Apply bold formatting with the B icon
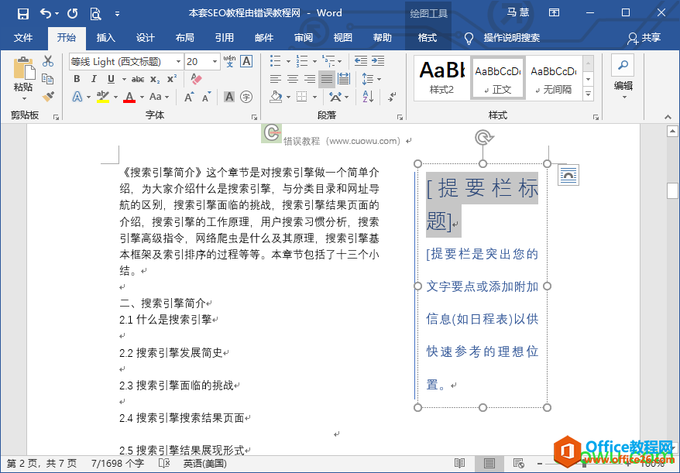Image resolution: width=680 pixels, height=473 pixels. click(x=76, y=77)
